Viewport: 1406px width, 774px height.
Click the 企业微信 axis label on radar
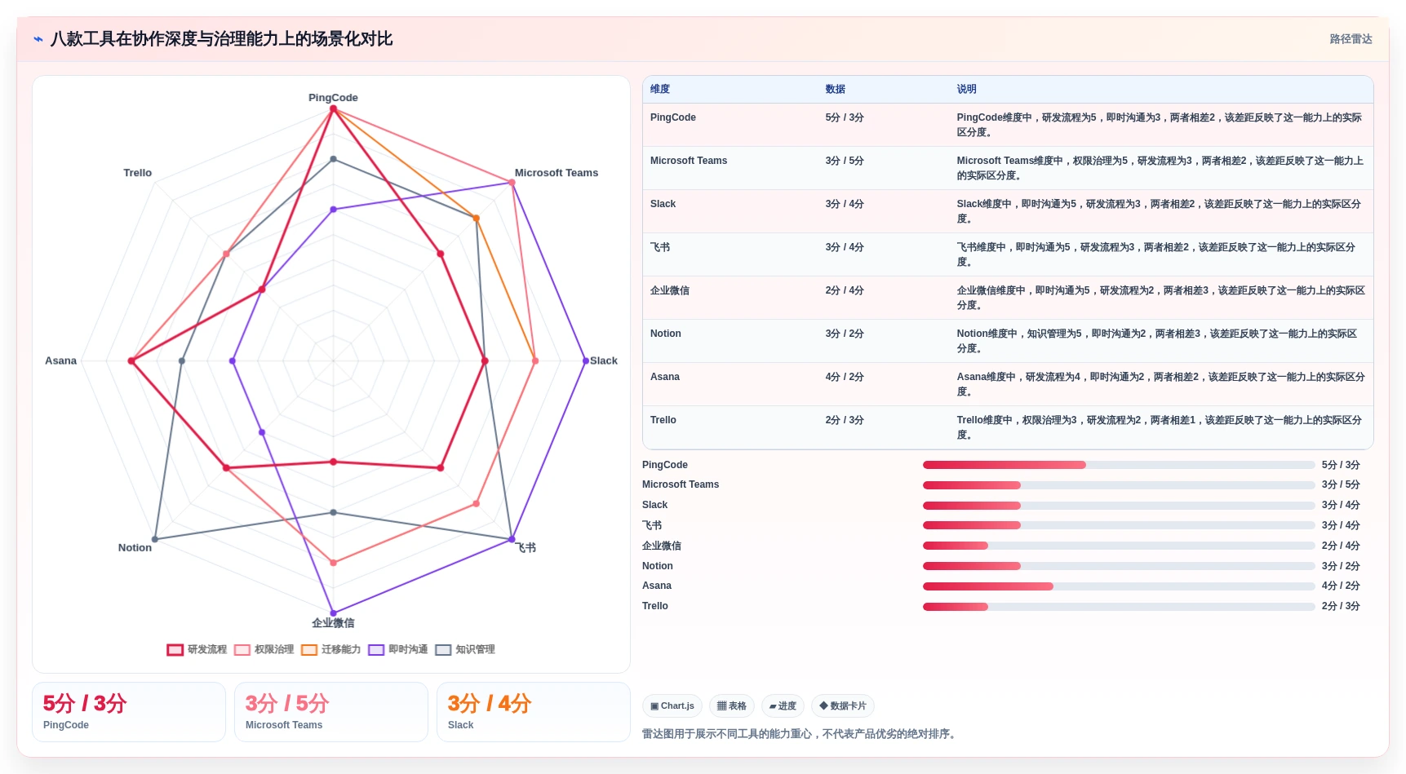pos(333,623)
